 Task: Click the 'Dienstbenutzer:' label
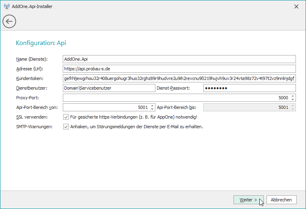click(x=32, y=88)
